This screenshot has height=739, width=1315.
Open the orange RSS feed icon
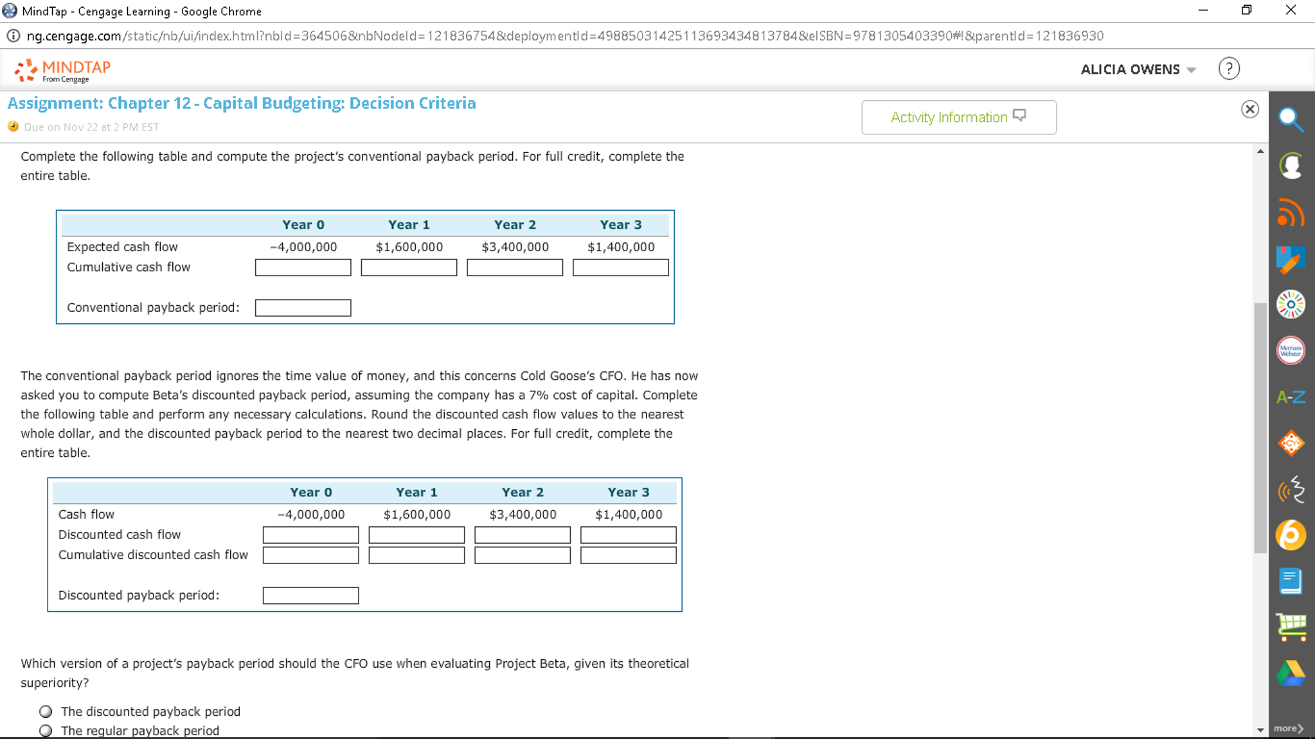(x=1291, y=213)
